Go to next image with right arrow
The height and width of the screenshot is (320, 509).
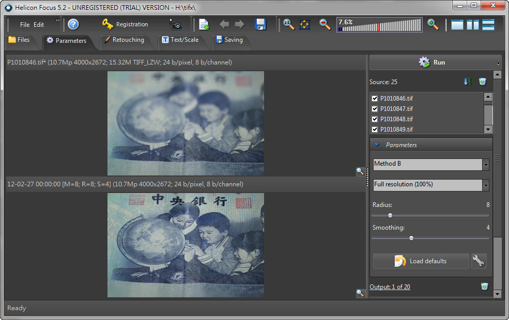240,24
